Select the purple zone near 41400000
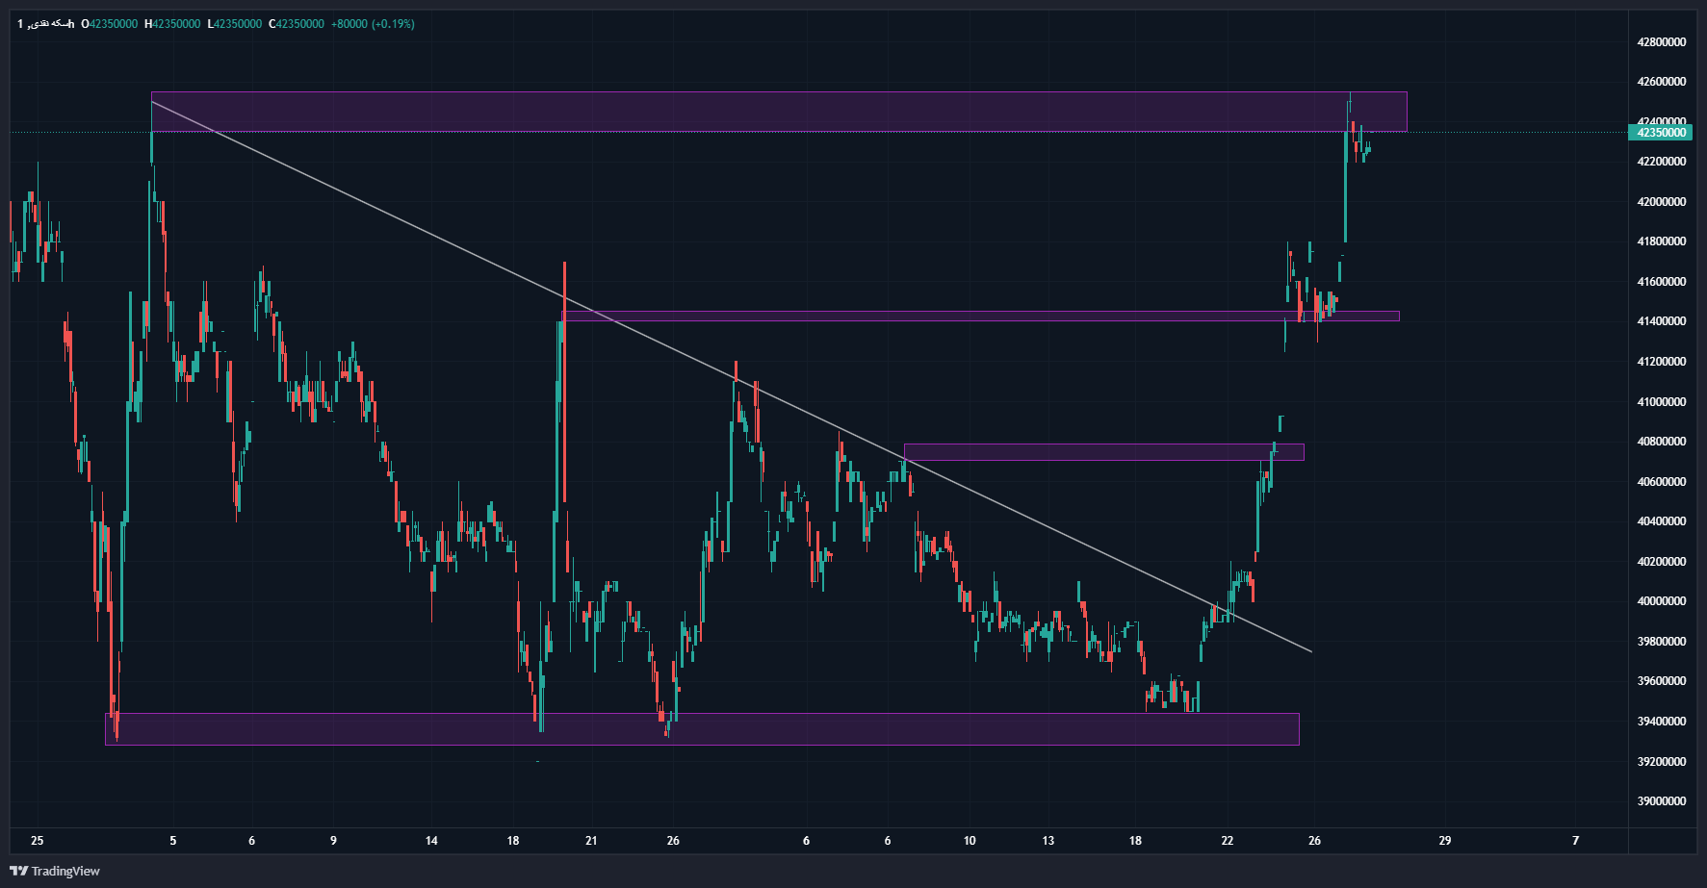Image resolution: width=1707 pixels, height=888 pixels. coord(963,316)
